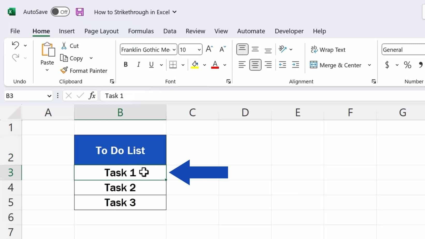
Task: Apply italic formatting
Action: coord(138,65)
